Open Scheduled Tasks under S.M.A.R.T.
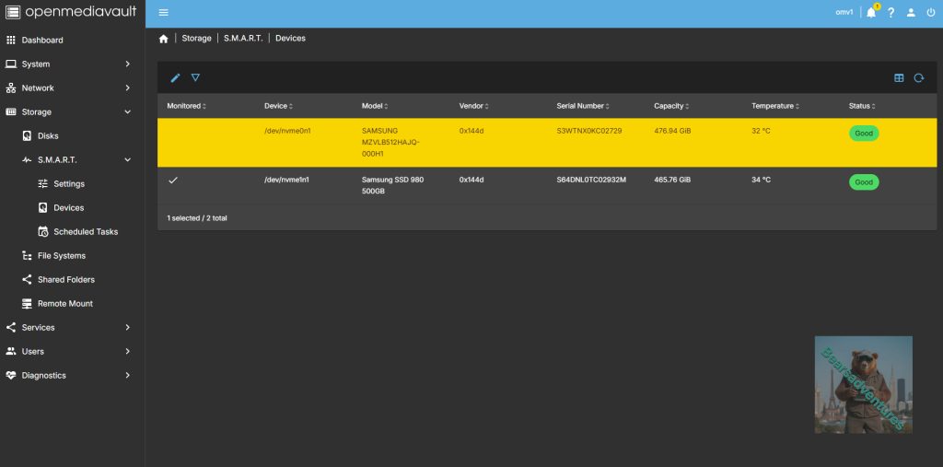This screenshot has height=467, width=943. pyautogui.click(x=86, y=232)
